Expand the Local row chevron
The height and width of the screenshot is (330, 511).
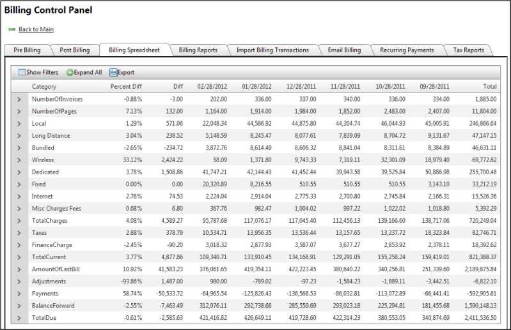(x=19, y=124)
